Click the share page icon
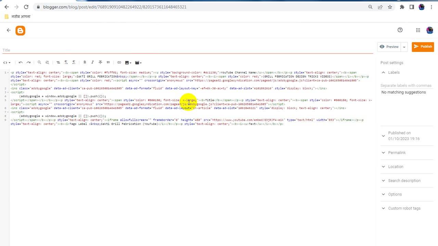Image resolution: width=438 pixels, height=246 pixels. coord(380,7)
